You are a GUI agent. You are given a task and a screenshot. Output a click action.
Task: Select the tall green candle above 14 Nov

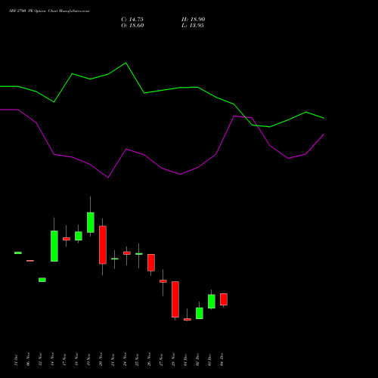coord(54,246)
